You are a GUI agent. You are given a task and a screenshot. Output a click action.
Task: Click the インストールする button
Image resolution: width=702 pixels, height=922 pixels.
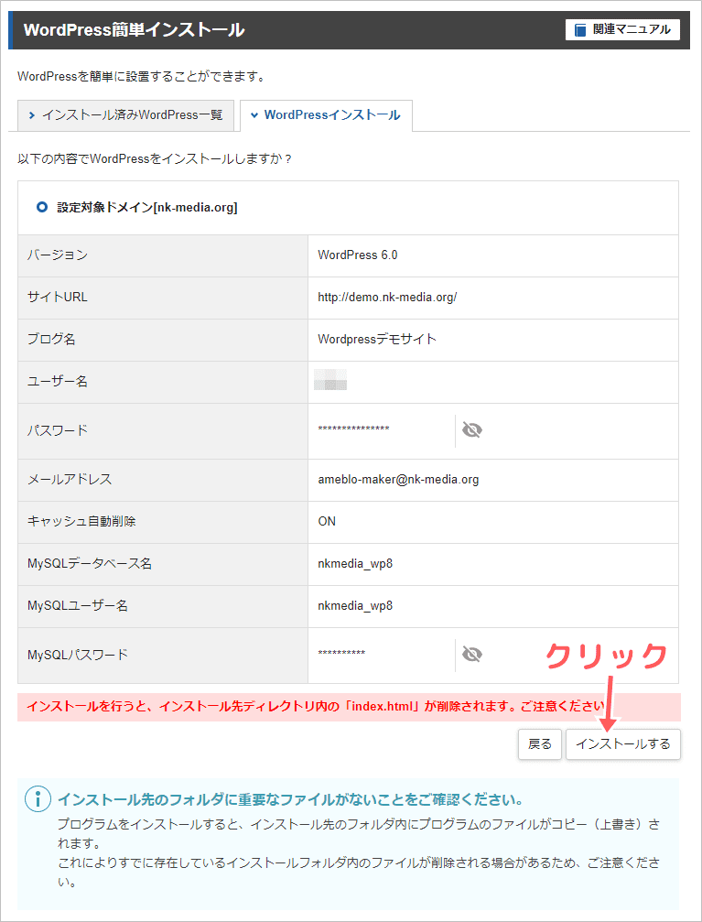click(x=622, y=743)
